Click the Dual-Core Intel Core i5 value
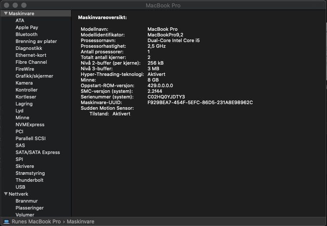 click(173, 40)
